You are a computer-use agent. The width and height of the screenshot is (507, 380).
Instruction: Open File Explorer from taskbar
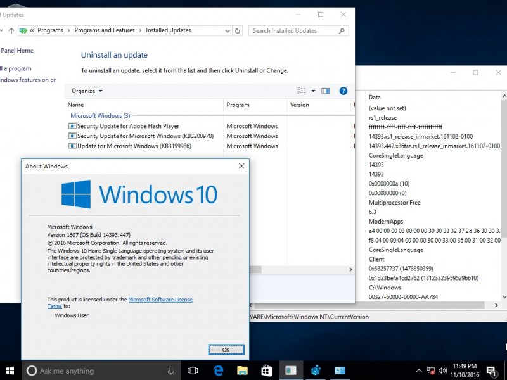click(x=242, y=370)
